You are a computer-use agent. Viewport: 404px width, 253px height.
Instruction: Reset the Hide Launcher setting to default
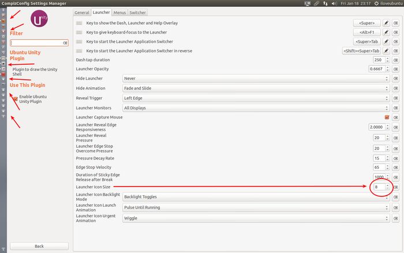pos(395,79)
